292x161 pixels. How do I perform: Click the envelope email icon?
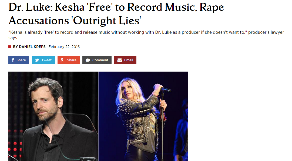click(x=120, y=60)
